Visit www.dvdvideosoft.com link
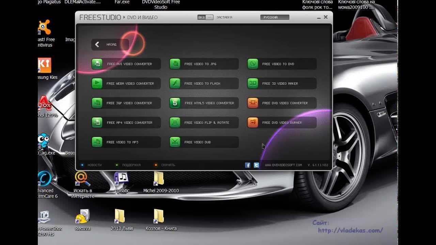This screenshot has height=245, width=436. [x=283, y=165]
